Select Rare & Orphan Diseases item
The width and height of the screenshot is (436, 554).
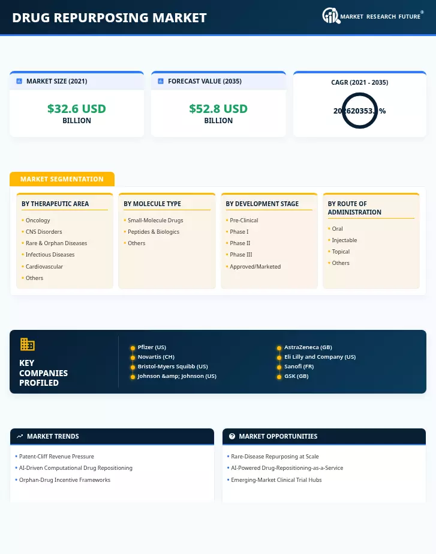click(x=56, y=243)
